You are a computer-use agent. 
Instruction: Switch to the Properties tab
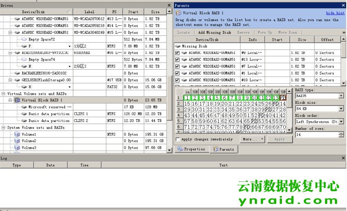[191, 149]
